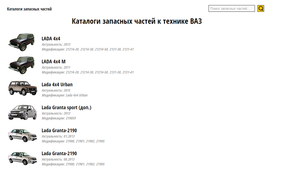
Task: Click 'Актуальность: 01.2013' text
Action: click(58, 136)
